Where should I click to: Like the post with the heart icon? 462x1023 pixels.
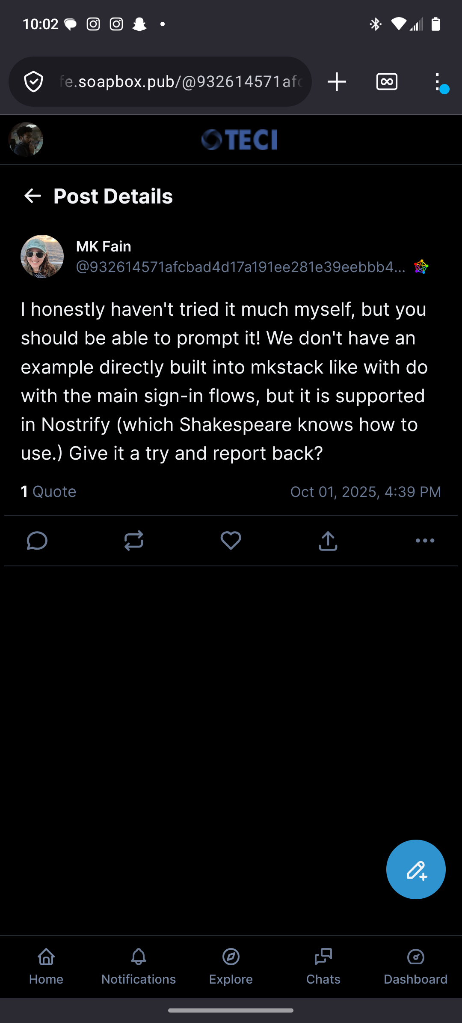tap(231, 541)
